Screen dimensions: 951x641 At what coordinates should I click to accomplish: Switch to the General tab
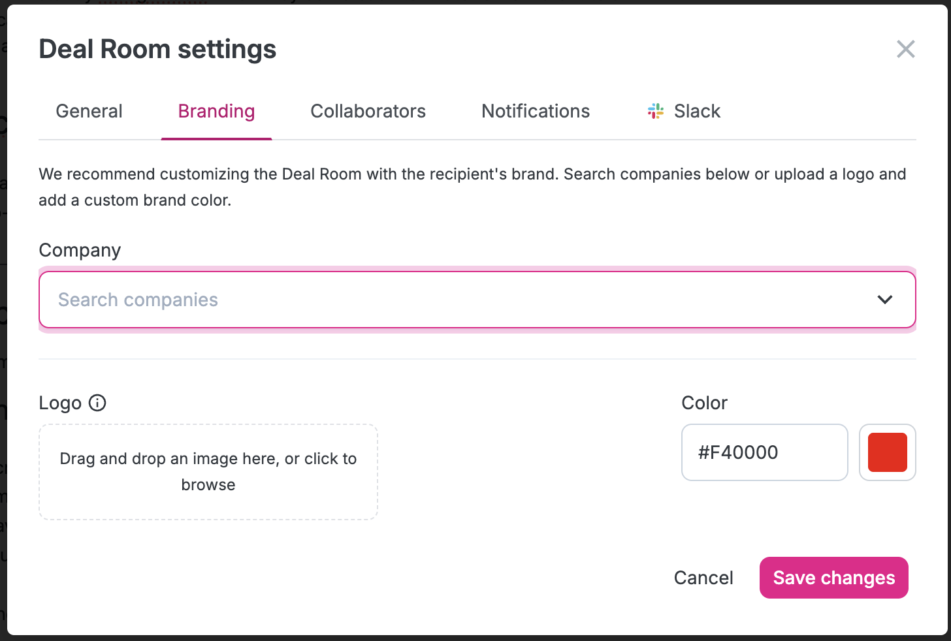(x=89, y=111)
